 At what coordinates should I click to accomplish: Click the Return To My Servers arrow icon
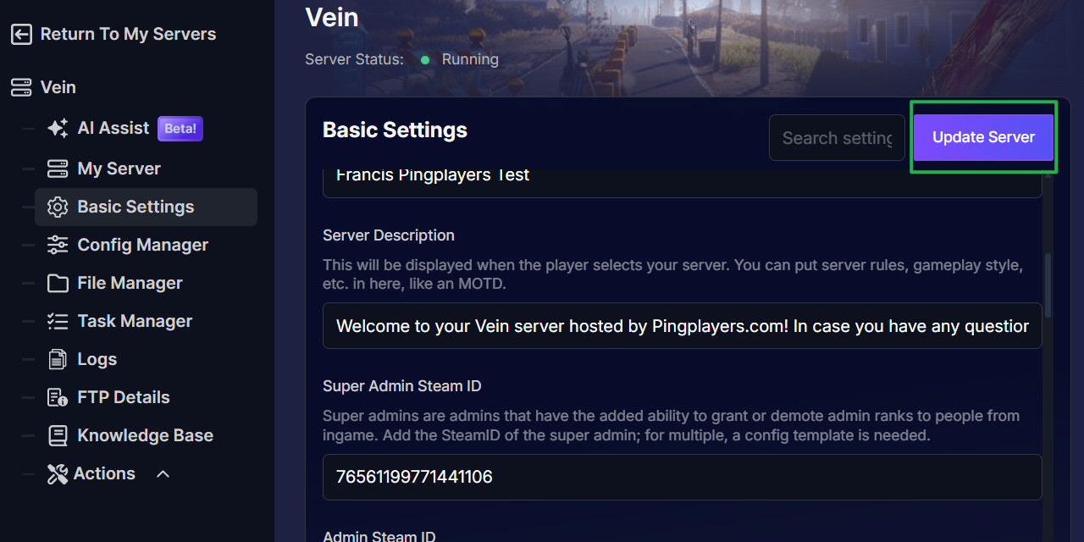click(21, 35)
